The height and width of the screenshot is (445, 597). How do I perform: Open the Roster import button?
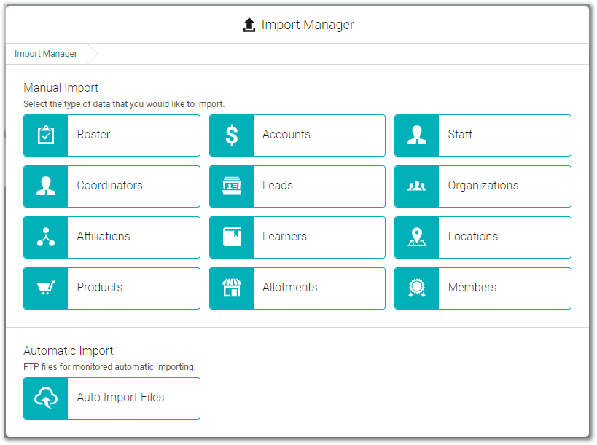(x=112, y=135)
